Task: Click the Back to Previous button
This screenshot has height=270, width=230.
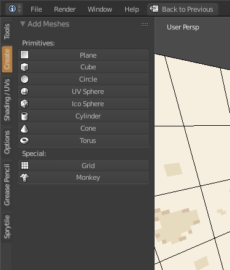Action: click(183, 9)
